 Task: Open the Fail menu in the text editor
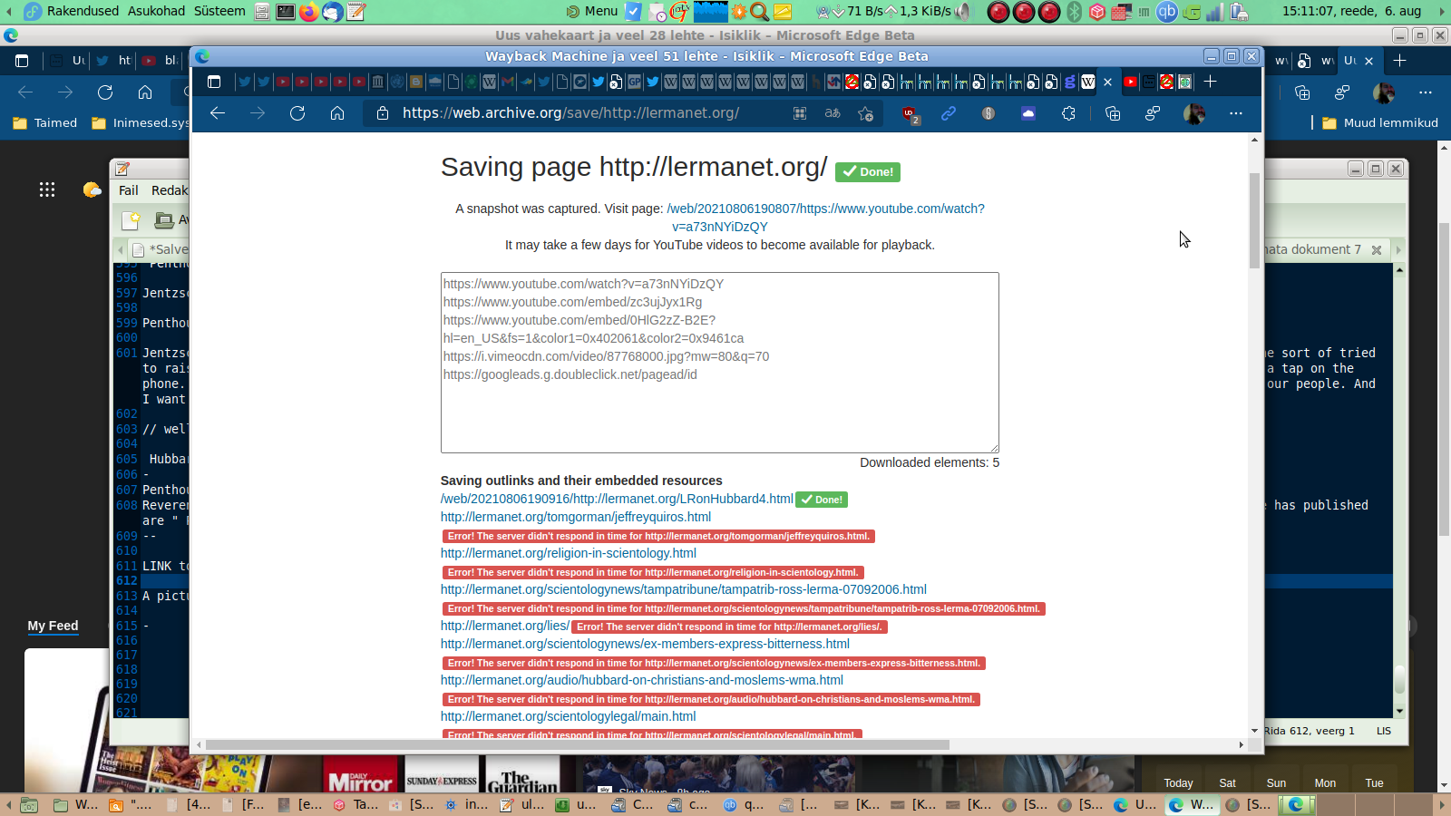(129, 190)
